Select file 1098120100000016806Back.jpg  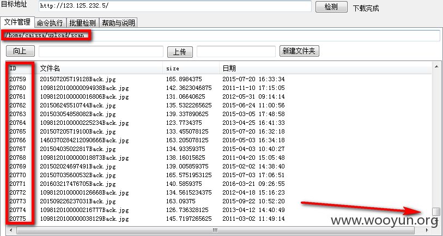point(84,96)
